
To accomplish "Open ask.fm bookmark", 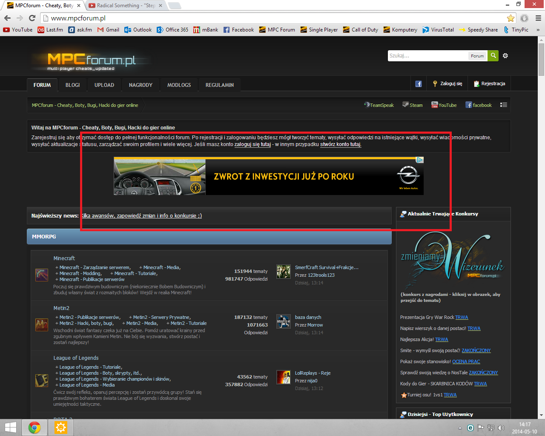I will (x=80, y=30).
